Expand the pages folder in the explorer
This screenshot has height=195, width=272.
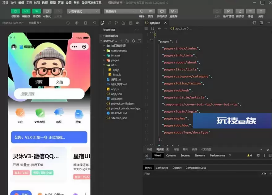(x=115, y=60)
